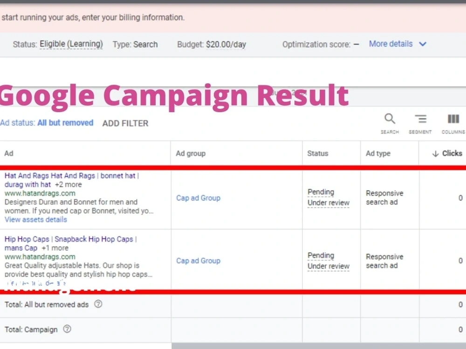
Task: Click the horizontal scrollbar at the table bottom
Action: [319, 346]
